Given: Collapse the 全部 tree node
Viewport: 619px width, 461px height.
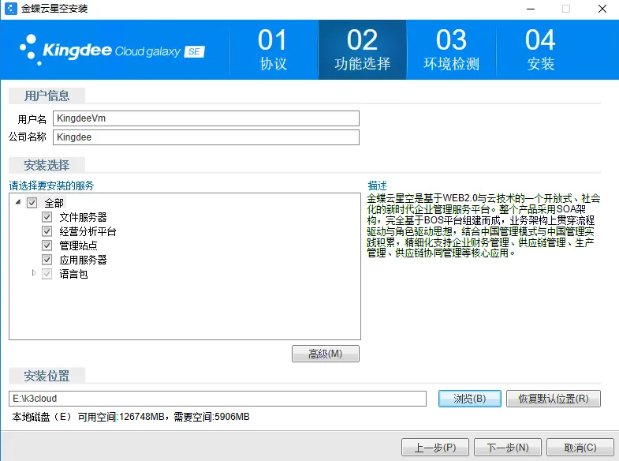Looking at the screenshot, I should (18, 202).
